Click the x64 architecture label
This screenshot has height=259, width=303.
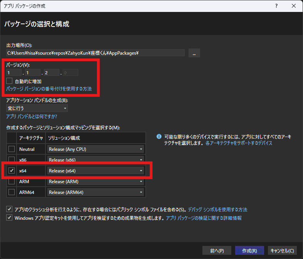23,171
